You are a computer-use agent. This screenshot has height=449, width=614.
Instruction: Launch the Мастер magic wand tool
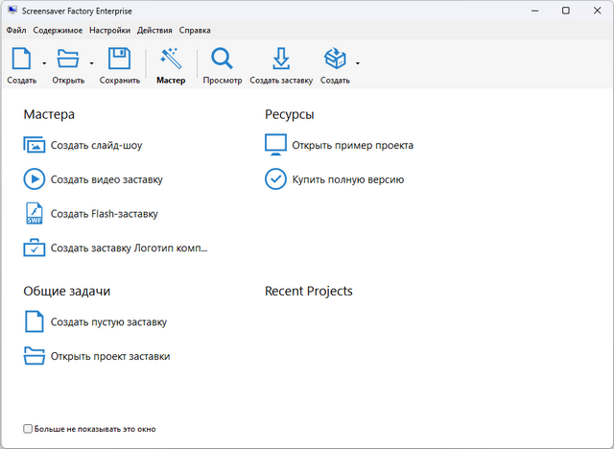(171, 59)
